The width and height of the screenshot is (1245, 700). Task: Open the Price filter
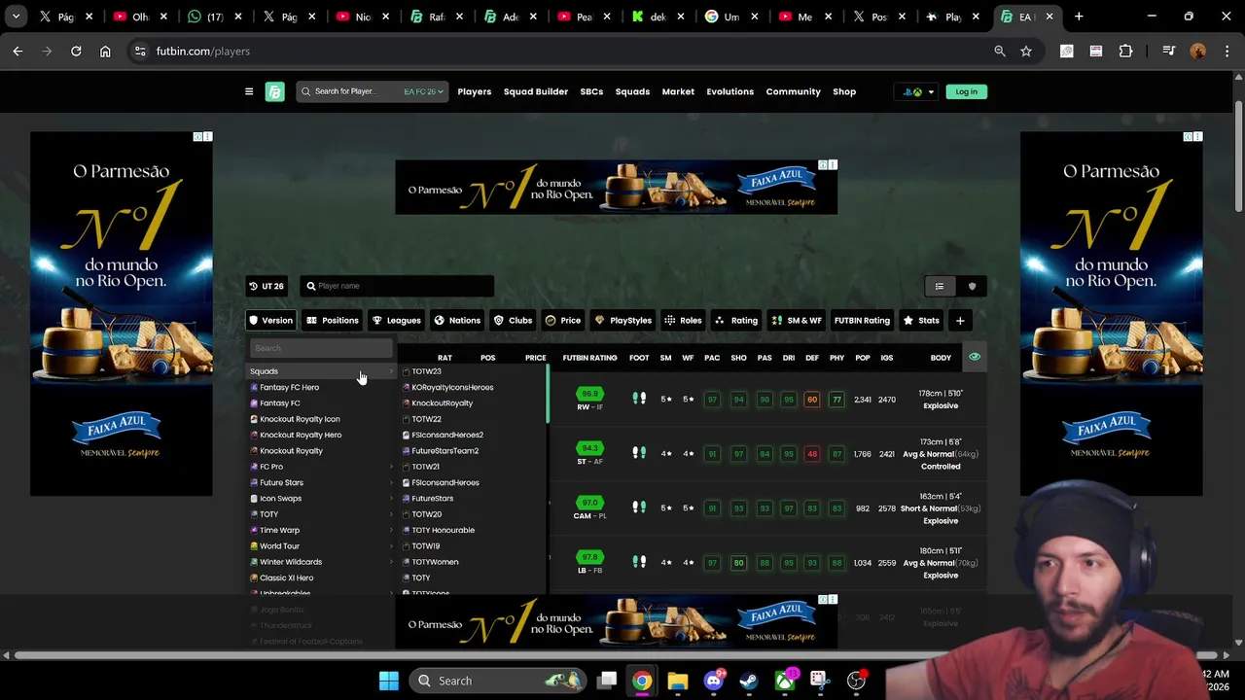pos(563,320)
